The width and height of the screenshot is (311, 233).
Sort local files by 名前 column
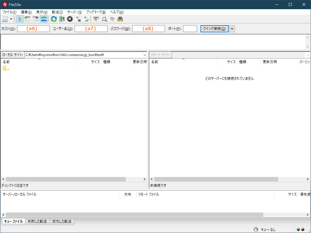click(x=39, y=62)
